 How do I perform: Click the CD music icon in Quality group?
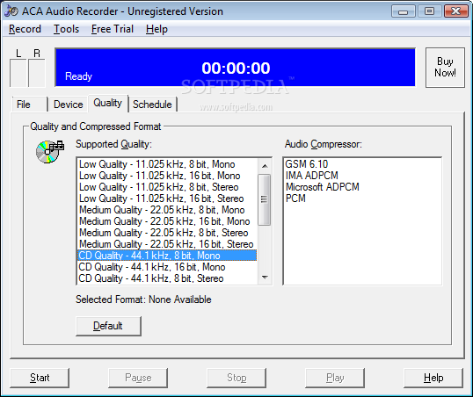(x=50, y=152)
